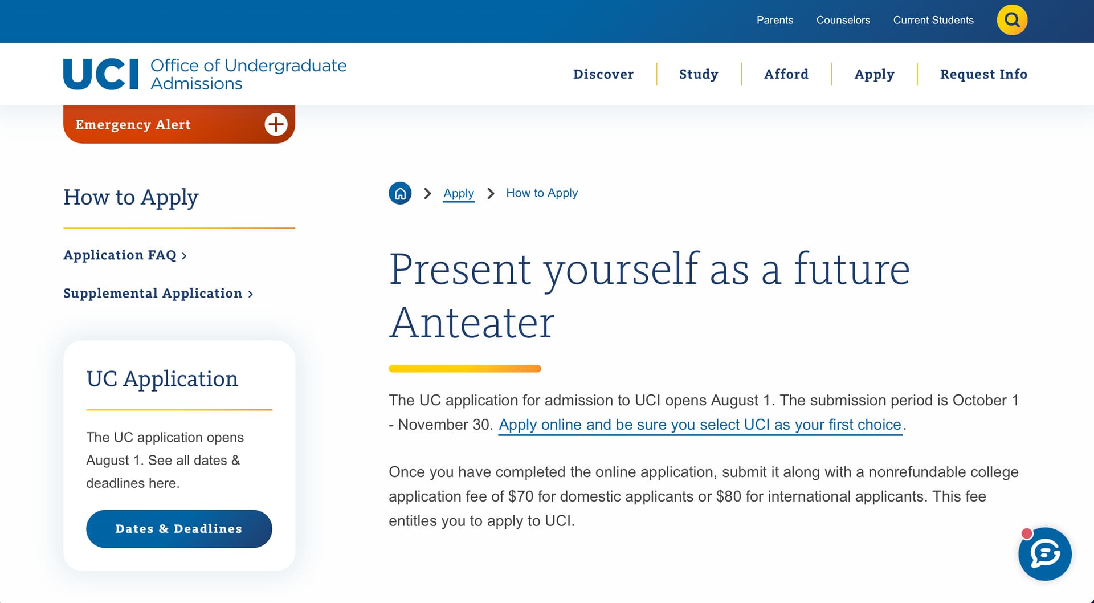
Task: Go to the Parents page
Action: click(774, 20)
